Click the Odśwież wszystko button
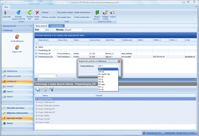This screenshot has height=136, width=199. (x=49, y=17)
